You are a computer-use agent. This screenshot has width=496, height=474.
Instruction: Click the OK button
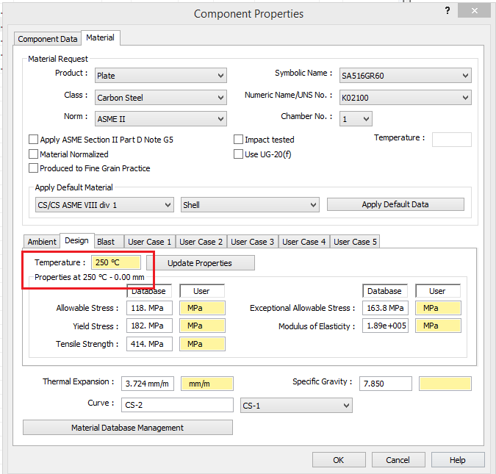tap(339, 460)
